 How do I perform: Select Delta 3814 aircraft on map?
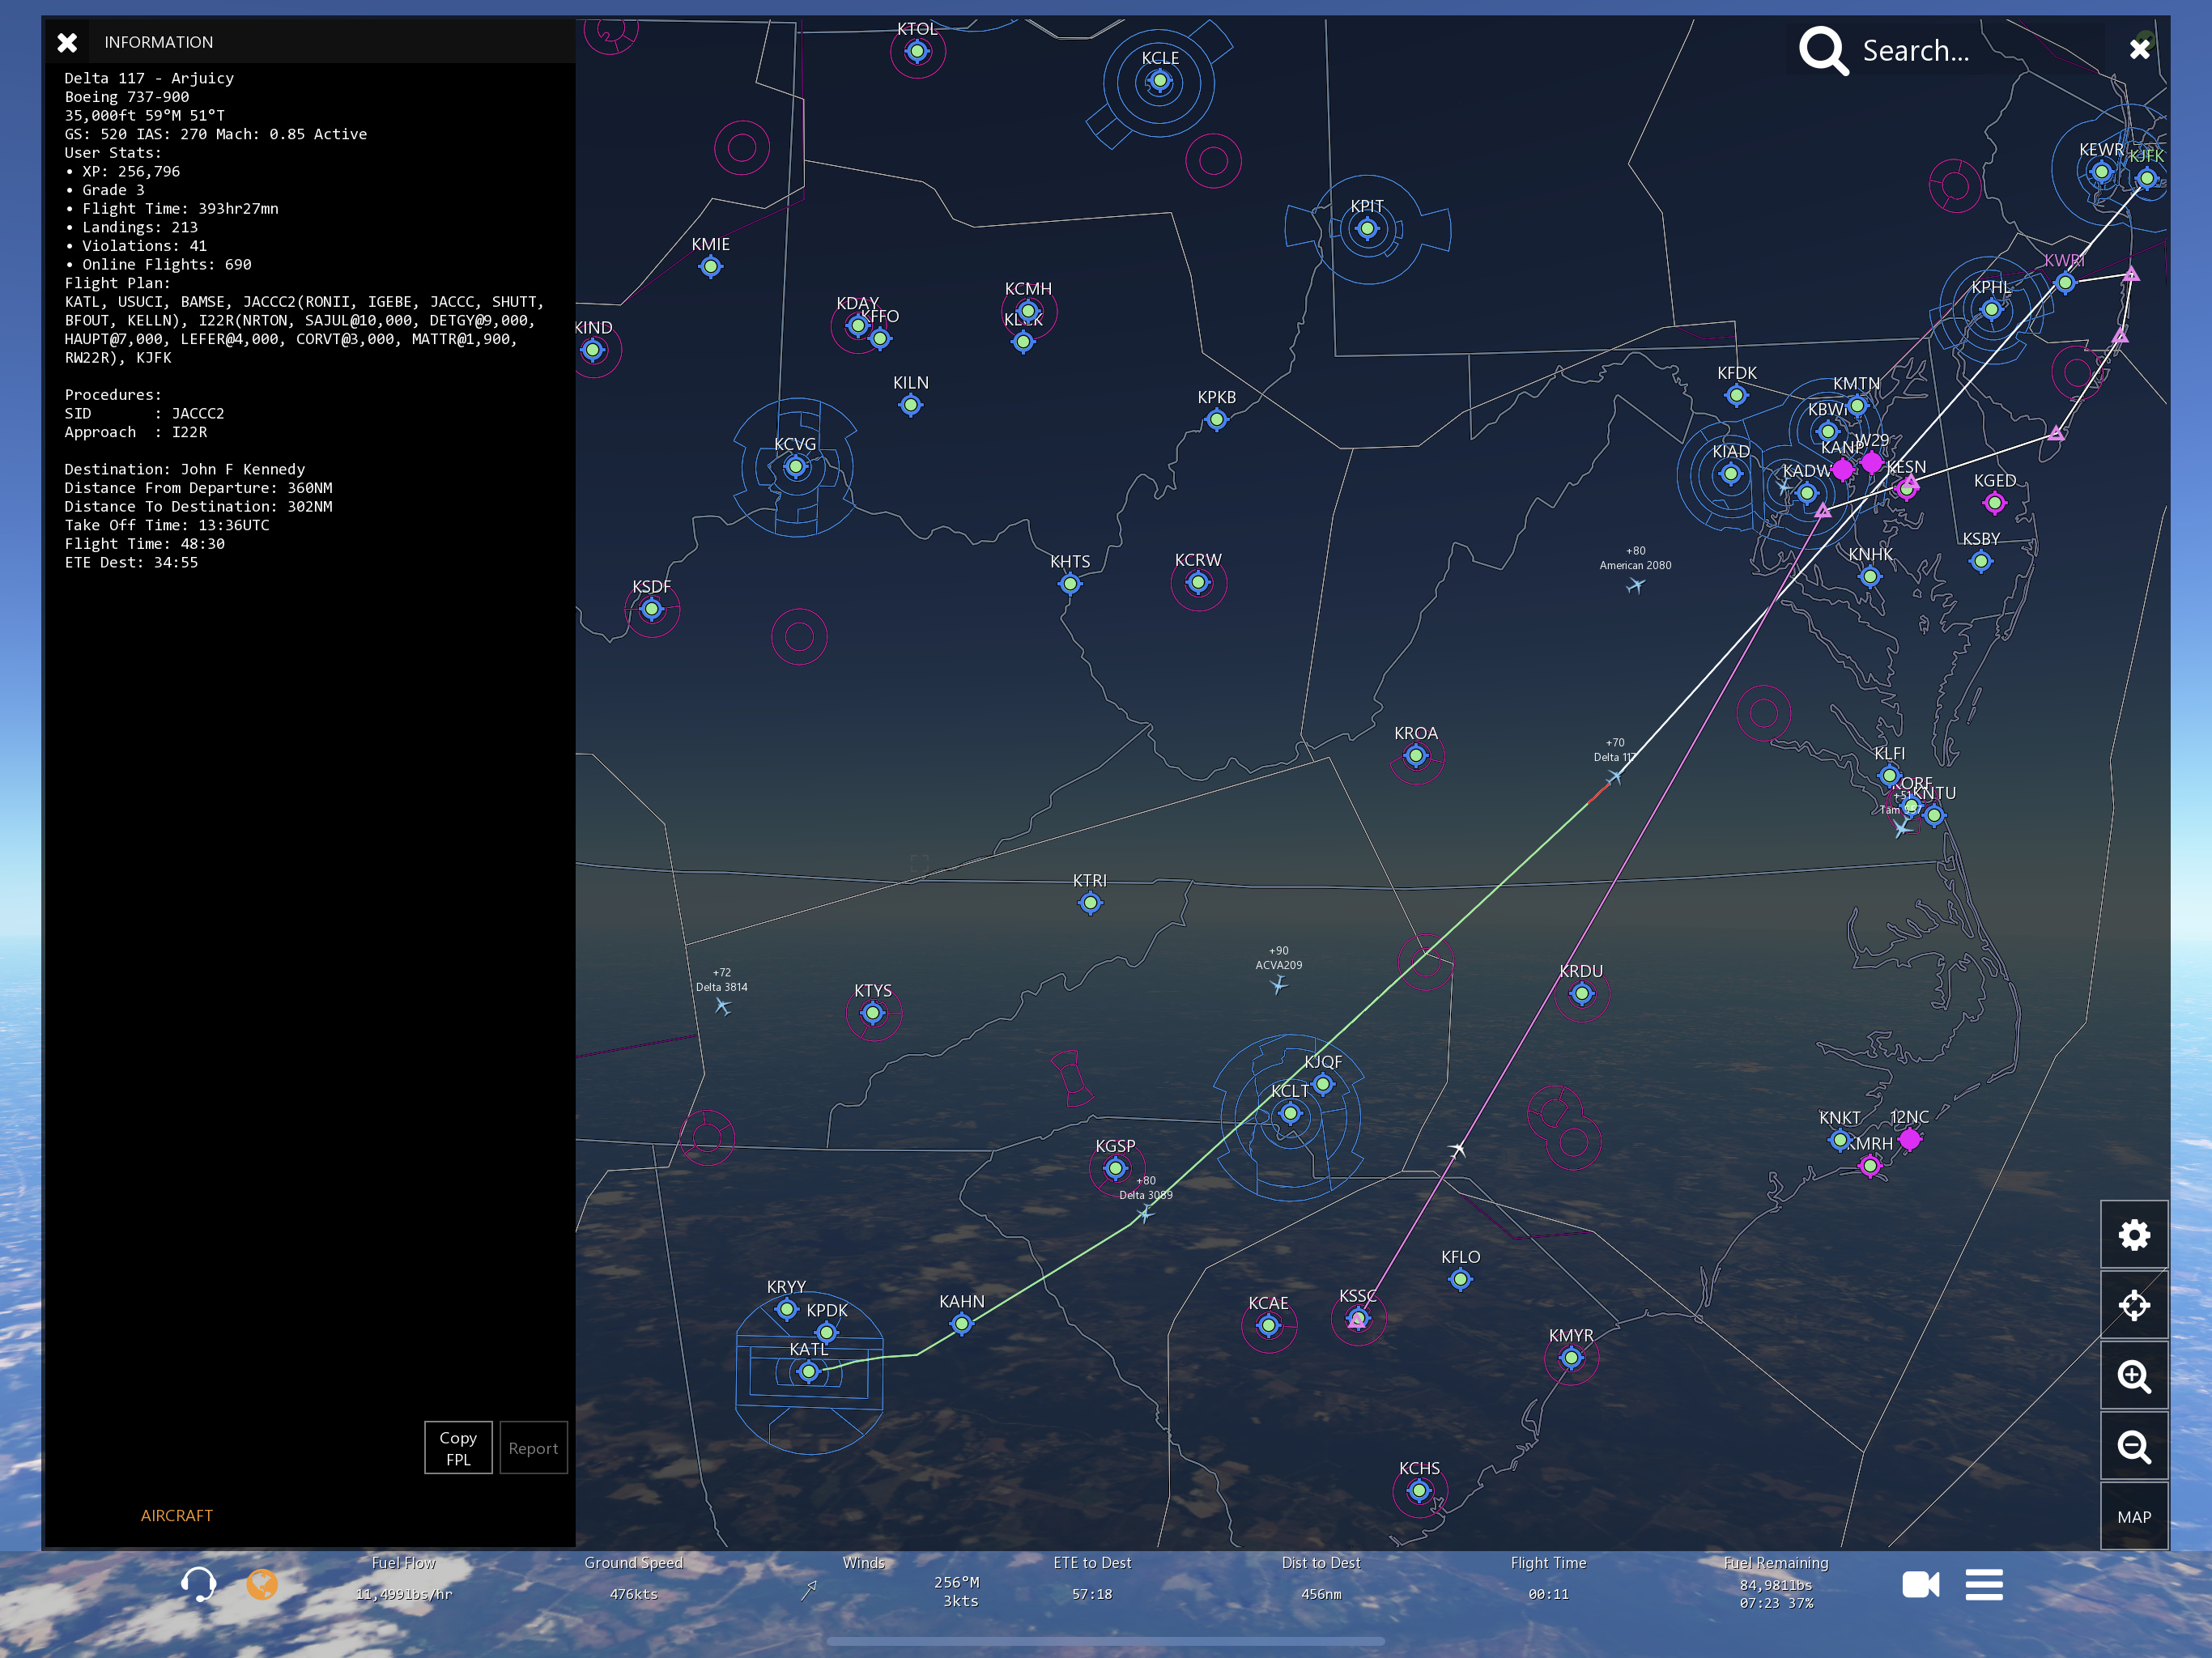click(723, 1007)
